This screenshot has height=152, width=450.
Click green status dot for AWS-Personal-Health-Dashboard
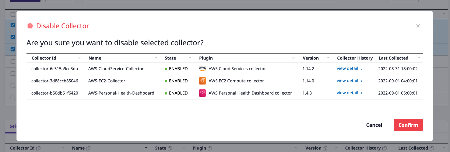[x=166, y=93]
